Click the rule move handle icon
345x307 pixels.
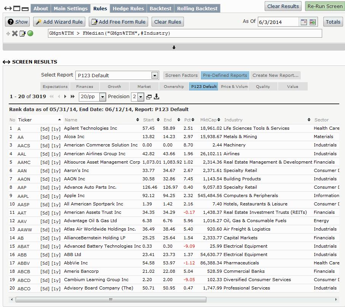tap(8, 33)
